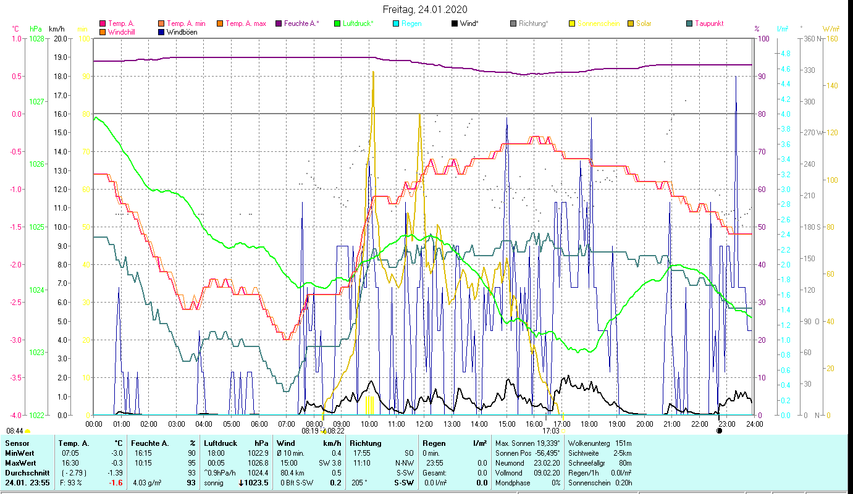Click the red current temperature '-1.6'
This screenshot has width=853, height=494.
(116, 483)
